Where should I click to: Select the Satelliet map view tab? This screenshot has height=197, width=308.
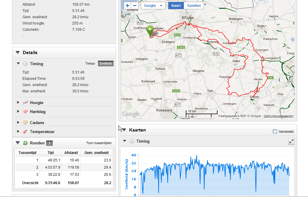pyautogui.click(x=194, y=6)
